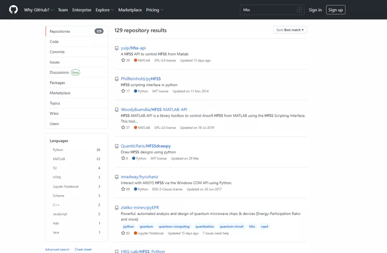Click the star icon with 83 stars
Viewport: 387px width, 253px height.
click(123, 233)
